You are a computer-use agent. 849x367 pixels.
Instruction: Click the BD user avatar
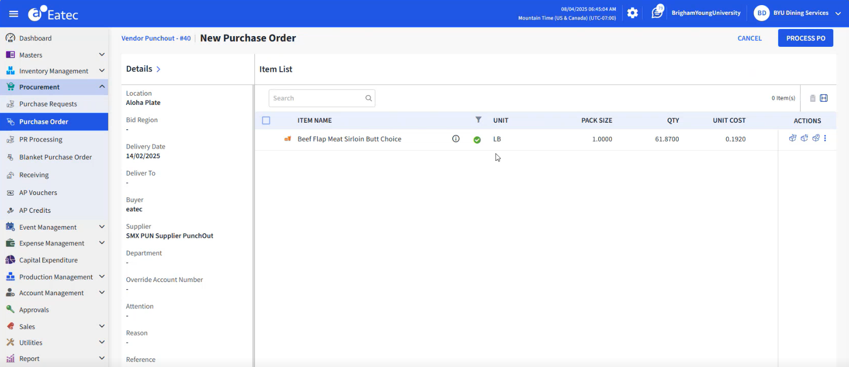coord(761,13)
